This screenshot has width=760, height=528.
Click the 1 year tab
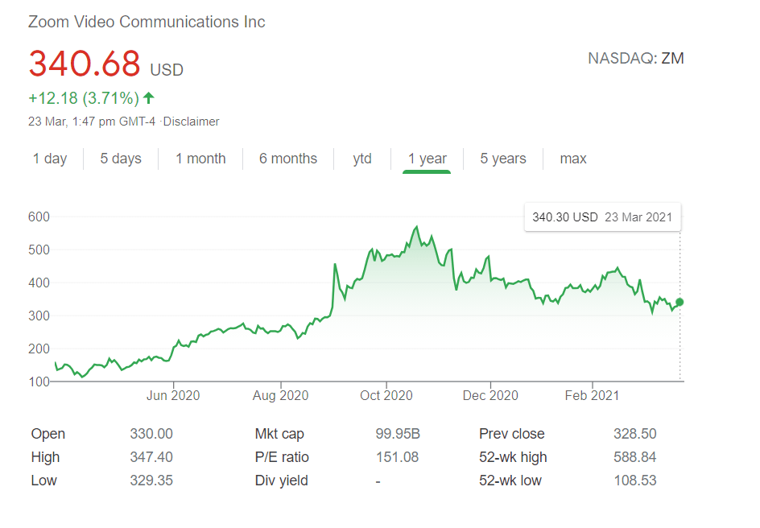click(x=427, y=159)
